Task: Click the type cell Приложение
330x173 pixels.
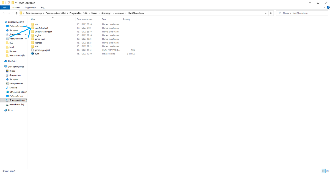Action: [x=108, y=54]
